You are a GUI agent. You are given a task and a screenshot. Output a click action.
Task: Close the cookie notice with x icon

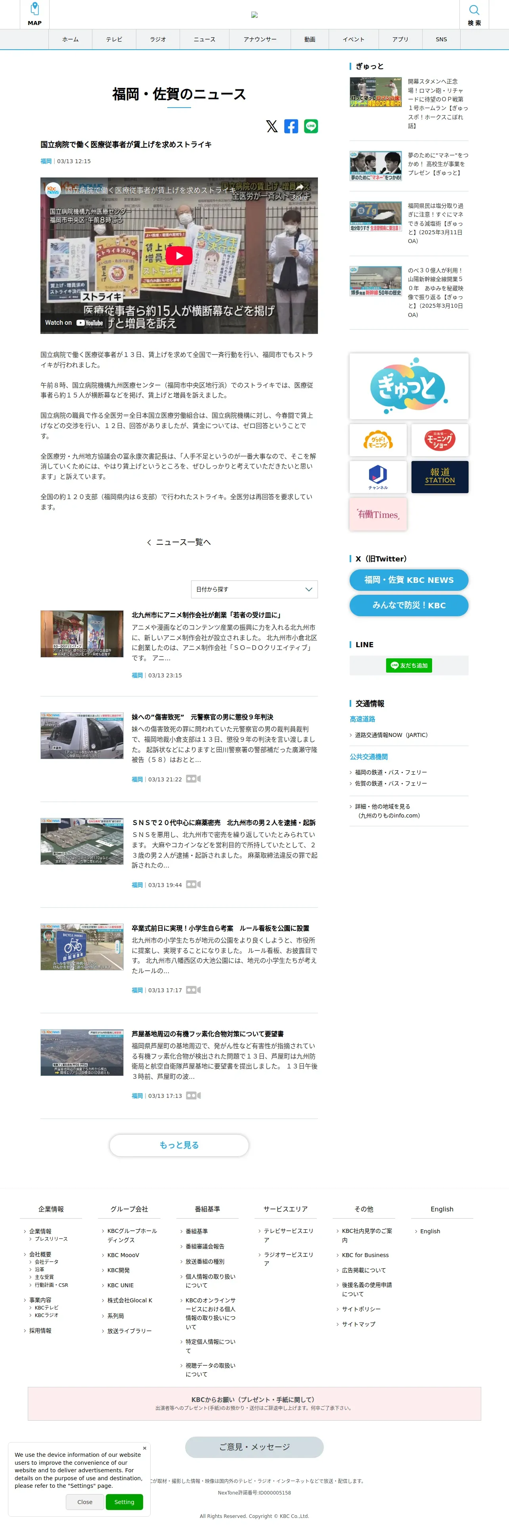pyautogui.click(x=144, y=1448)
